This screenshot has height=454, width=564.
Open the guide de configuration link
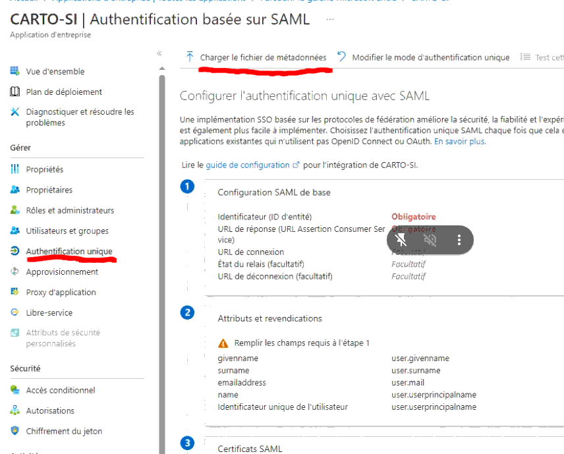(248, 165)
